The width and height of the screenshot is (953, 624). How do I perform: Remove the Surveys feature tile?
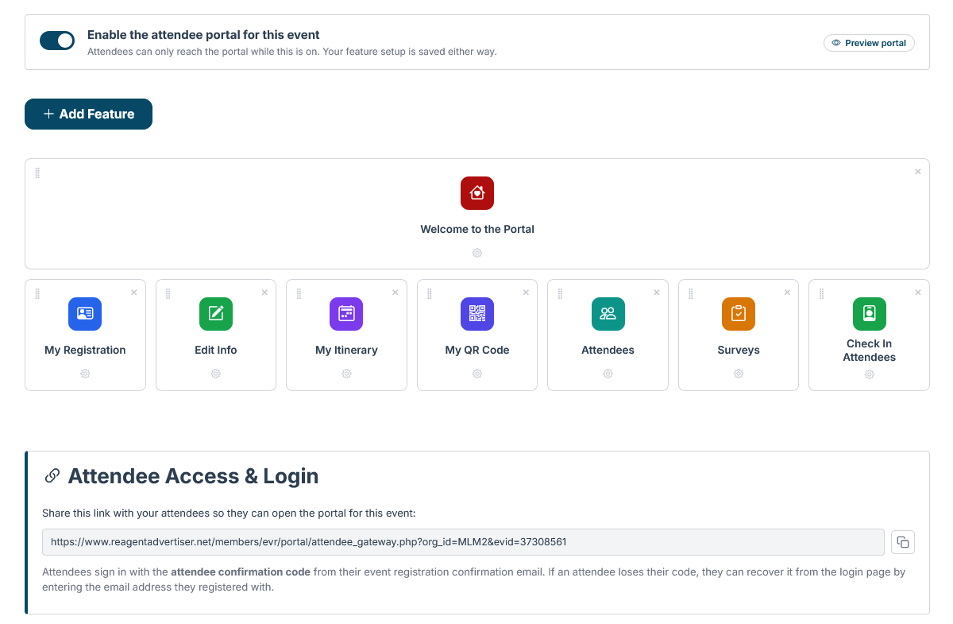(x=787, y=293)
